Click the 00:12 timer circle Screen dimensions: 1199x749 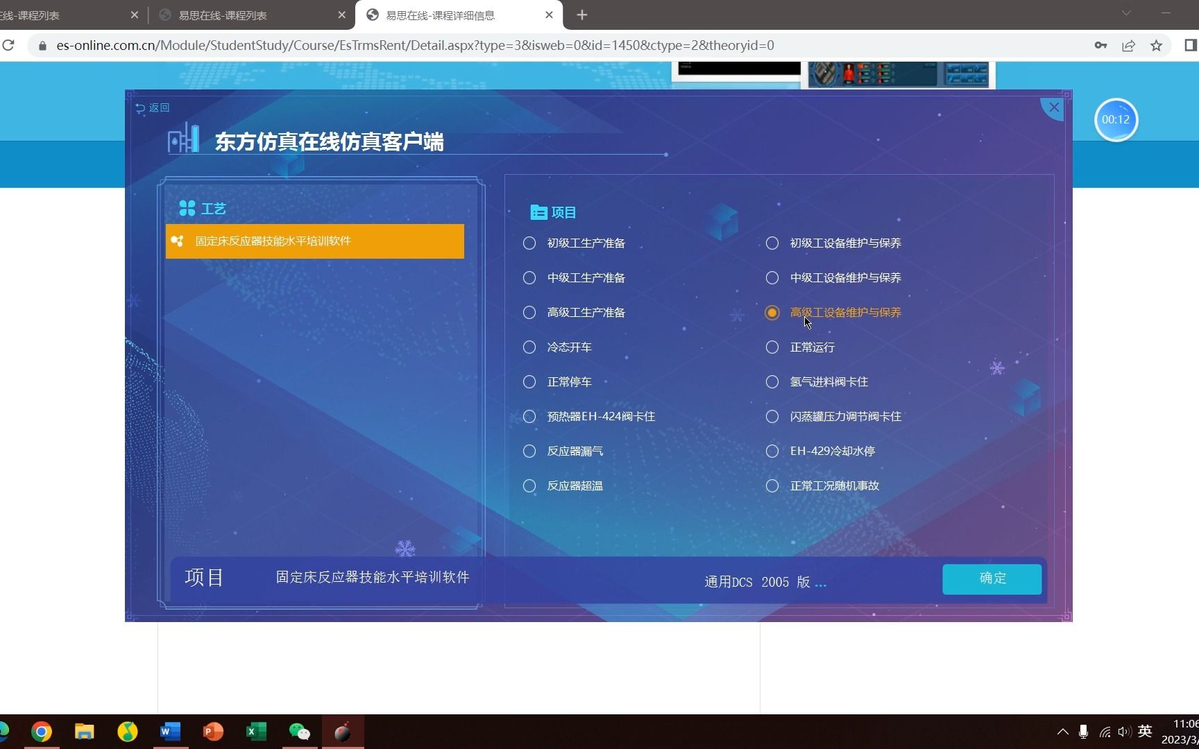pyautogui.click(x=1116, y=120)
